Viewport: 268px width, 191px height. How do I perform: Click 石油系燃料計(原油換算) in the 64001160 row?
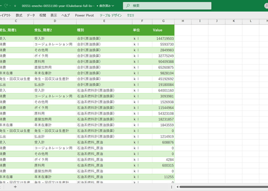click(96, 90)
